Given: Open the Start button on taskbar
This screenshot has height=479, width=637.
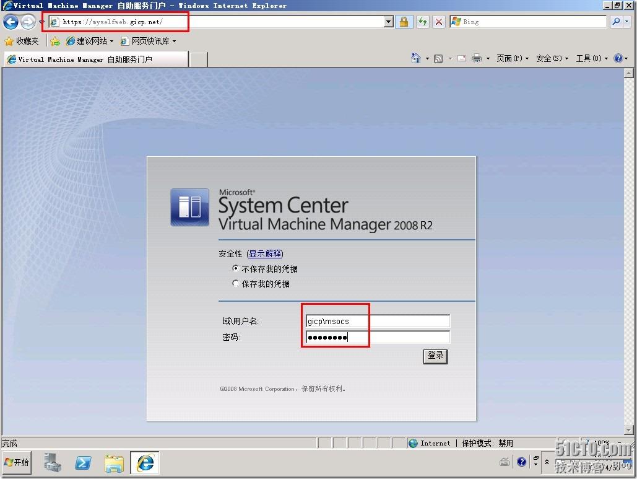Looking at the screenshot, I should click(x=16, y=462).
